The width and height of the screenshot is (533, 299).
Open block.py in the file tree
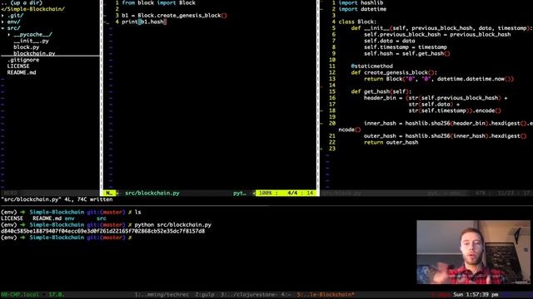point(27,47)
